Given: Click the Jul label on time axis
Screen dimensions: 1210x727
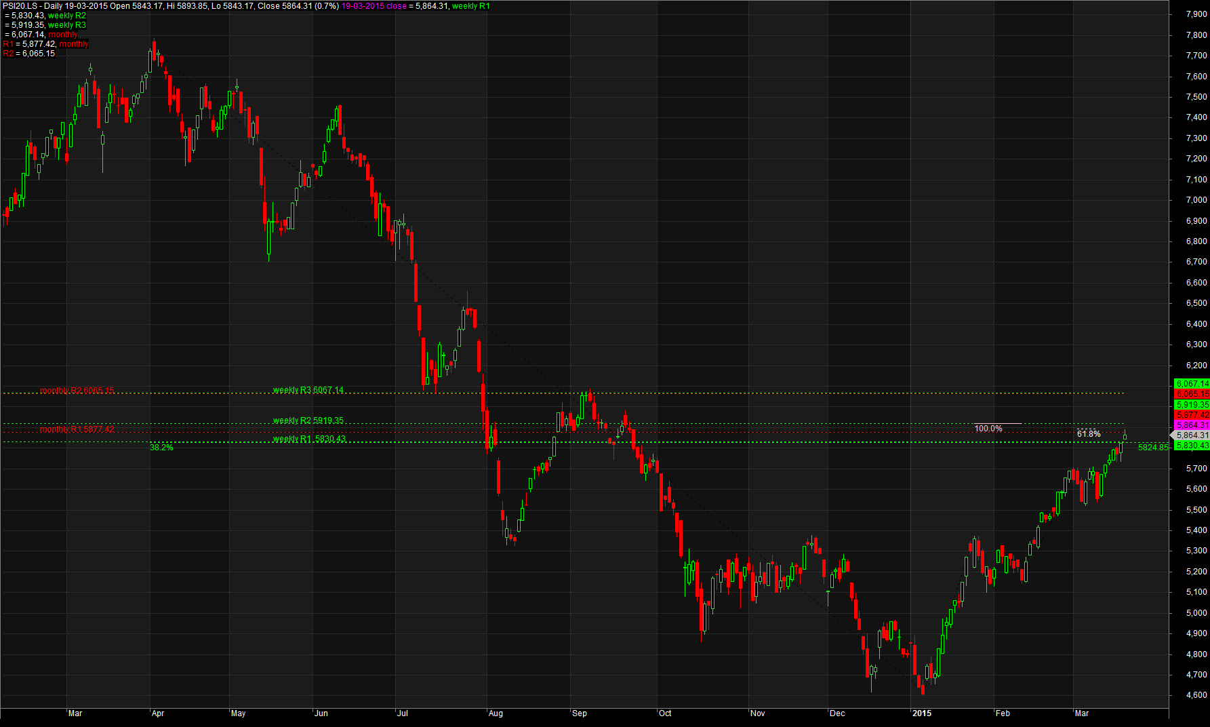Looking at the screenshot, I should pyautogui.click(x=403, y=713).
